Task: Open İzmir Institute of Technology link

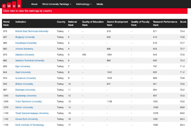Action: point(30,125)
